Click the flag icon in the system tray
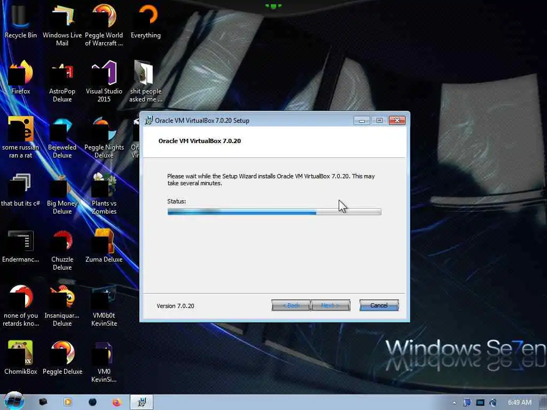 pyautogui.click(x=467, y=403)
